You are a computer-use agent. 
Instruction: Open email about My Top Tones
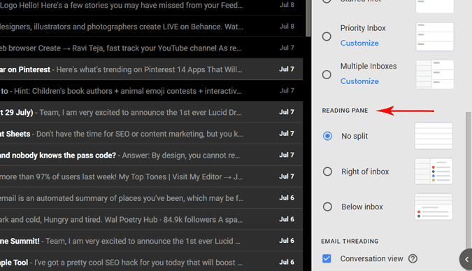[x=152, y=176]
